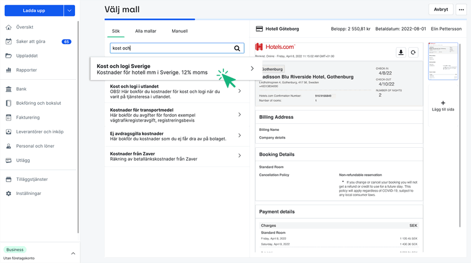Click the template search input field
Screen dimensions: 471x263
(x=171, y=48)
